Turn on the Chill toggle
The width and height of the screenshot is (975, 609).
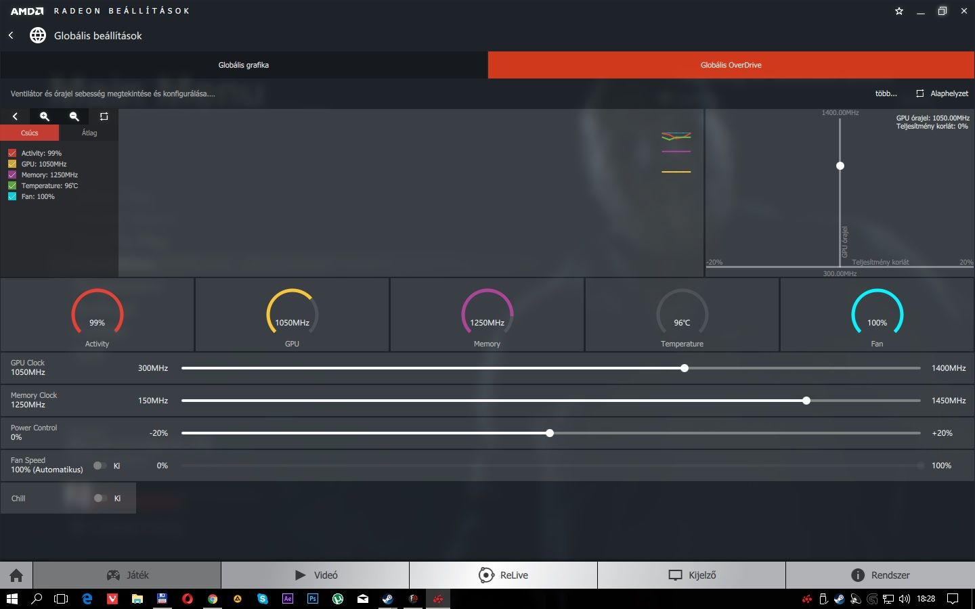pyautogui.click(x=100, y=498)
